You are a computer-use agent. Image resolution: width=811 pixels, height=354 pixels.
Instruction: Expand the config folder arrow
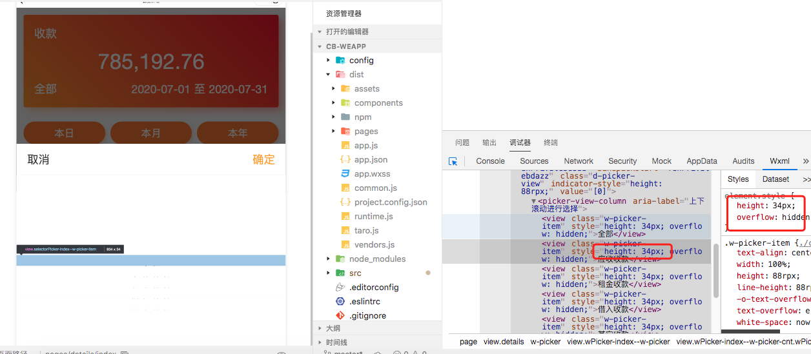coord(329,60)
